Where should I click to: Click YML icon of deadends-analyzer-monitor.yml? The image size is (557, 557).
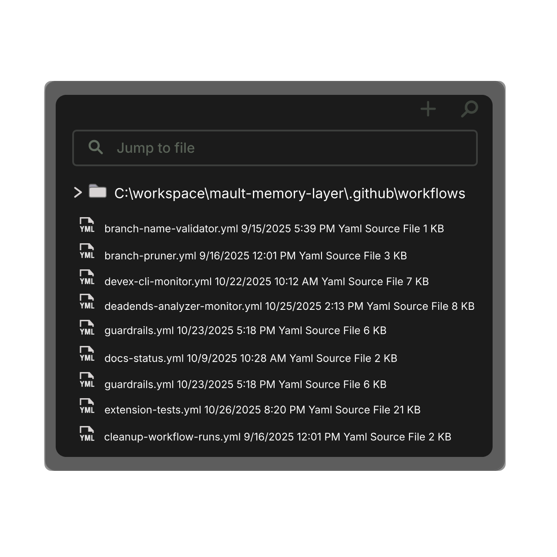pyautogui.click(x=87, y=302)
